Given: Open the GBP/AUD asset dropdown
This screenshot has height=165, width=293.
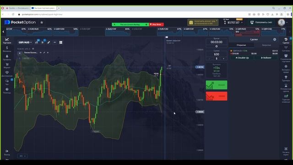Looking at the screenshot, I should click(25, 43).
